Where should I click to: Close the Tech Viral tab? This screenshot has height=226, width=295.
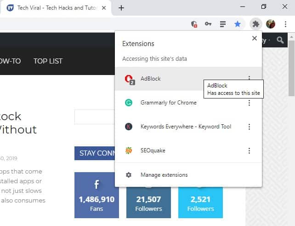104,8
